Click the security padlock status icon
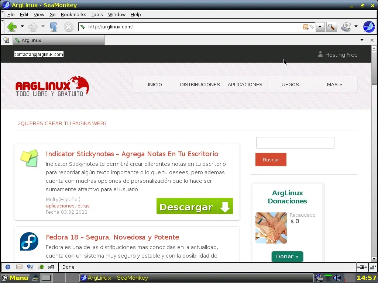This screenshot has width=378, height=283. (x=372, y=267)
